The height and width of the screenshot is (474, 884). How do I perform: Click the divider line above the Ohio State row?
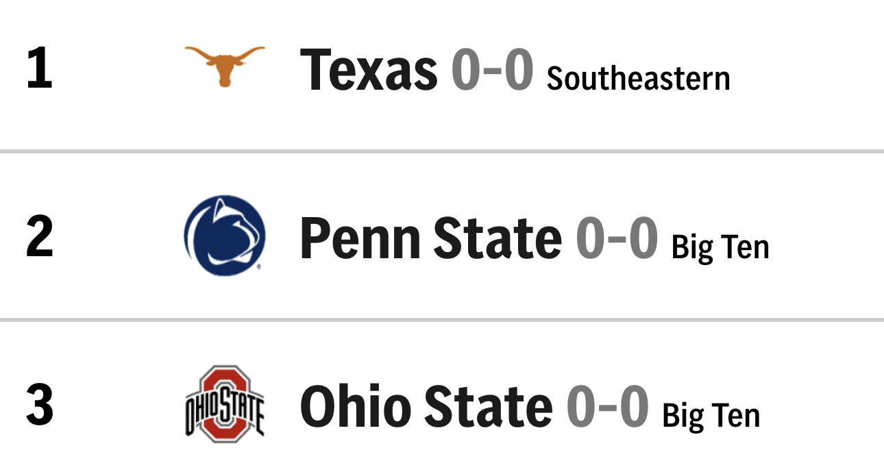click(x=442, y=319)
